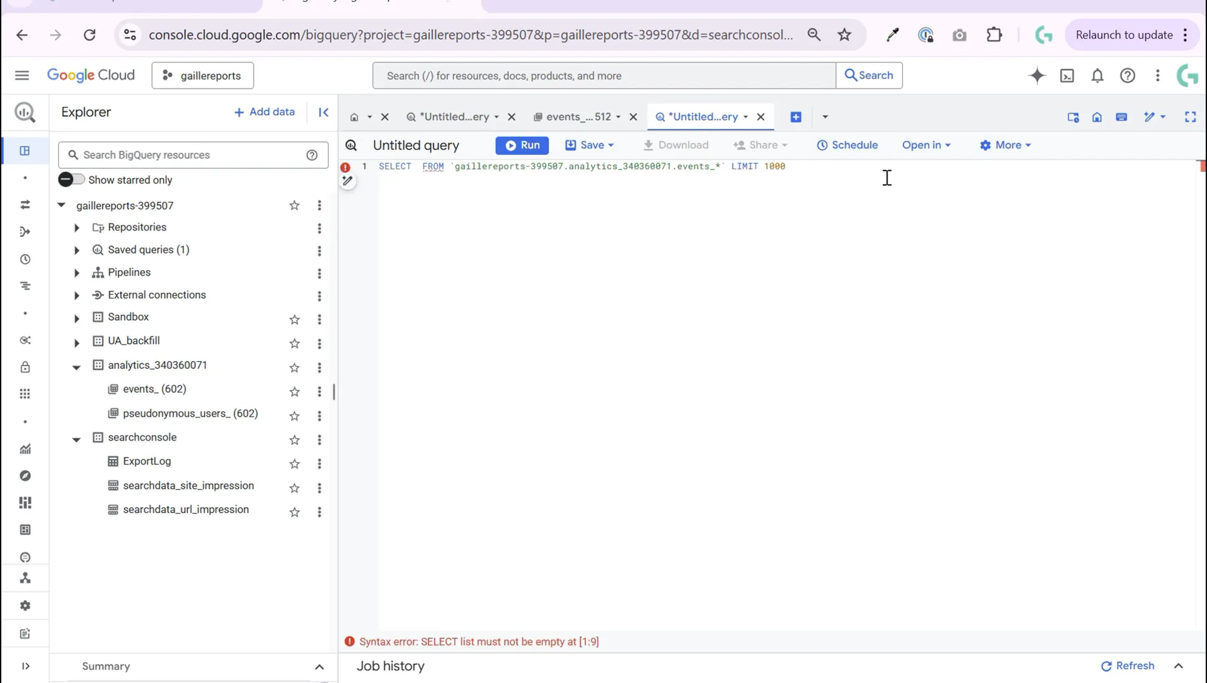This screenshot has width=1207, height=683.
Task: Open gaillereports project selector
Action: click(x=202, y=75)
